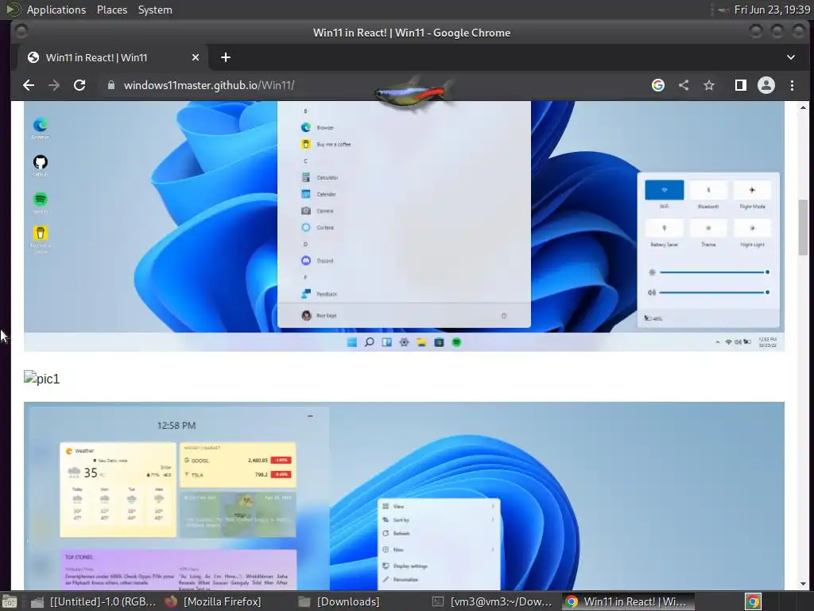
Task: Click the Chrome icon in bottom panel tray
Action: click(x=753, y=601)
